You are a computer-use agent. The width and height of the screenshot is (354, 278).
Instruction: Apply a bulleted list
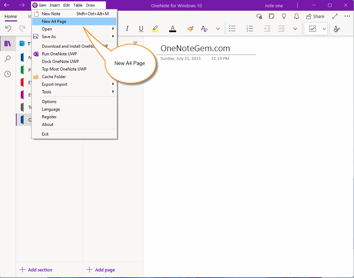coord(232,29)
